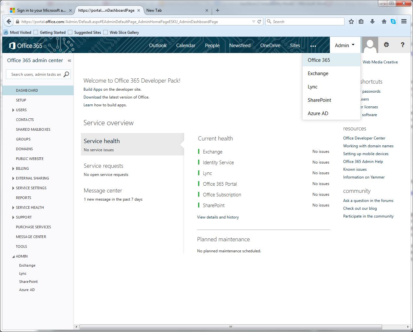Screen dimensions: 413x332
Task: Open Check out our blog link
Action: (x=360, y=208)
